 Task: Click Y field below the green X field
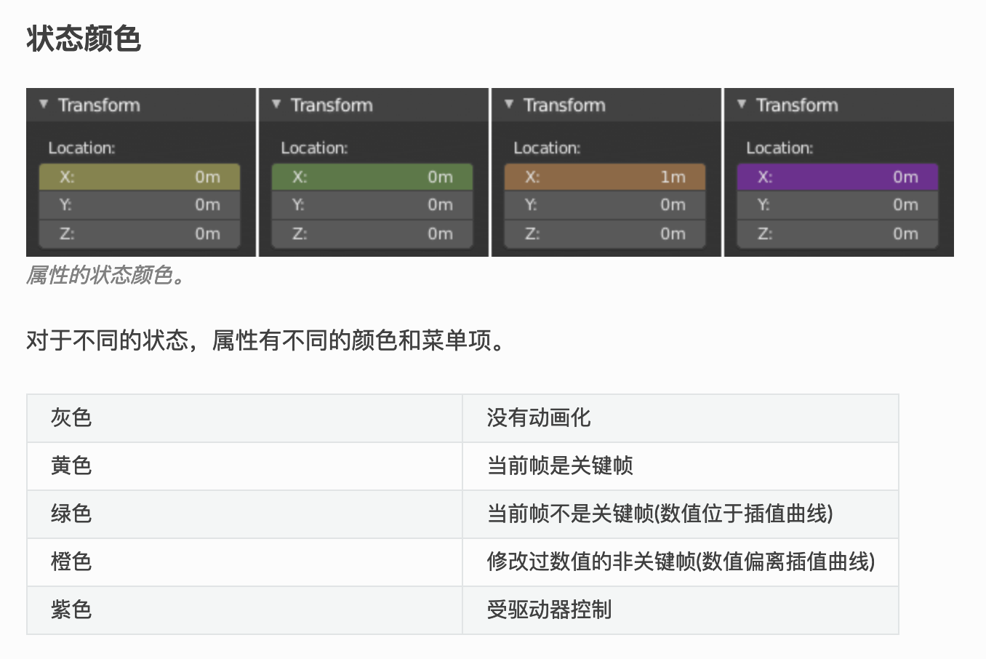coord(372,205)
